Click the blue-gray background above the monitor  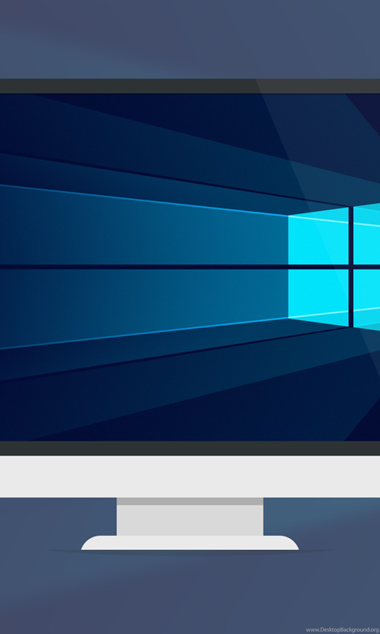coord(190,39)
